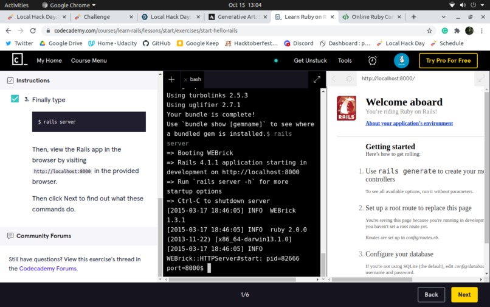Click the Instructions section checkbox icon
This screenshot has height=307, width=490.
(10, 80)
